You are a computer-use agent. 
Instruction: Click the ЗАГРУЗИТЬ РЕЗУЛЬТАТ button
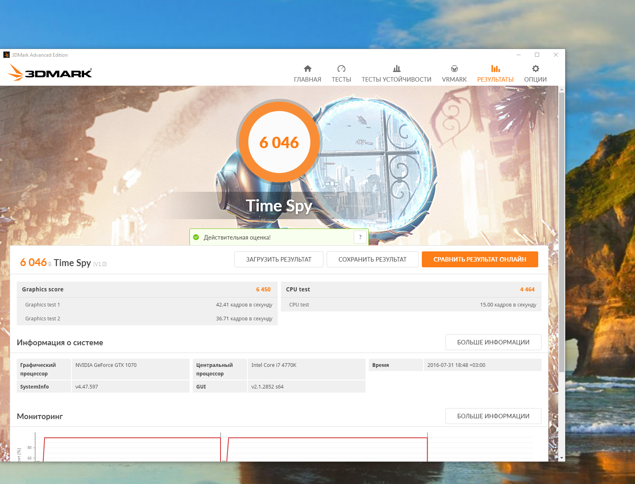(279, 260)
